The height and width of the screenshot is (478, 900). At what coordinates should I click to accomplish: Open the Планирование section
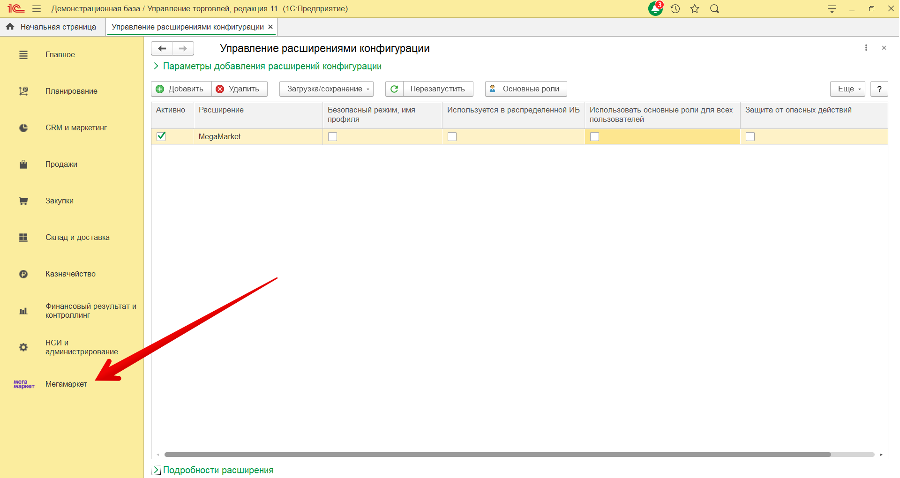tap(71, 91)
